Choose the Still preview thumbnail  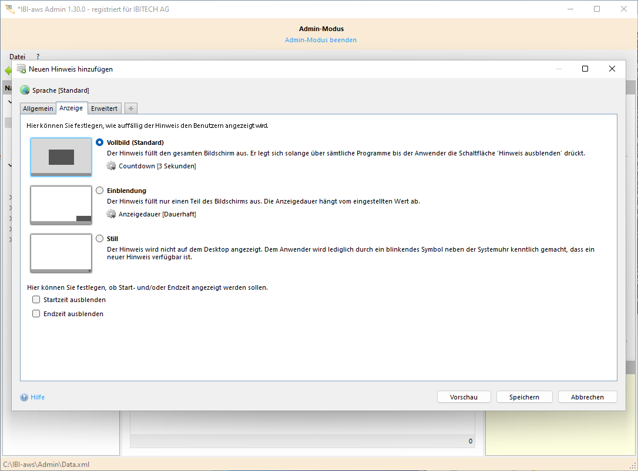tap(61, 253)
